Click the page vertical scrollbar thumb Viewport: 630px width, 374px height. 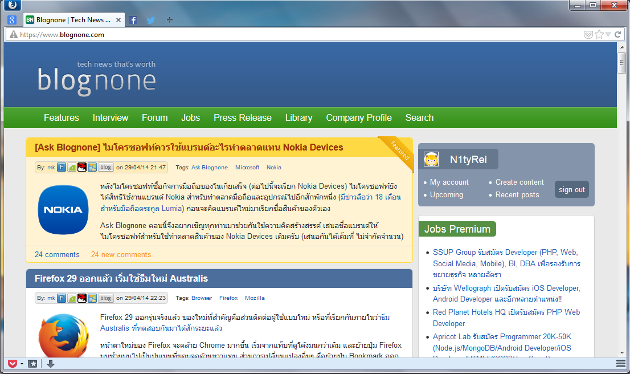pyautogui.click(x=621, y=62)
